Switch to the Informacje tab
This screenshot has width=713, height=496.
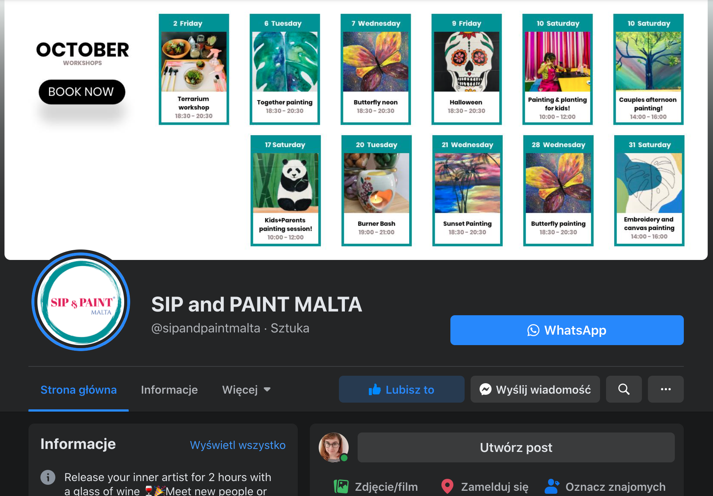pyautogui.click(x=169, y=390)
